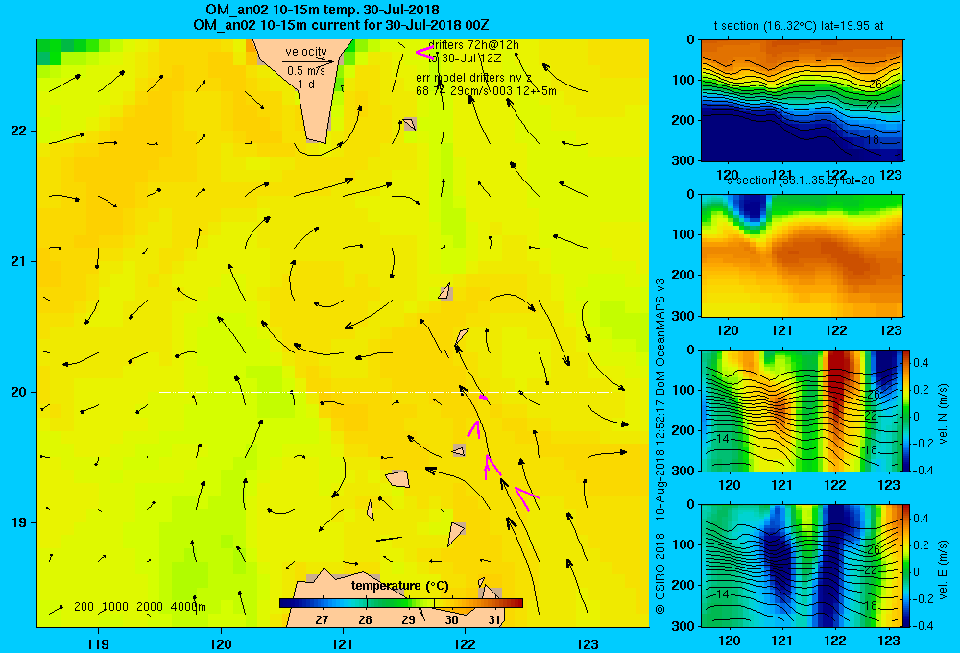
Task: Click the temperature color bar on the main map
Action: coord(401,603)
